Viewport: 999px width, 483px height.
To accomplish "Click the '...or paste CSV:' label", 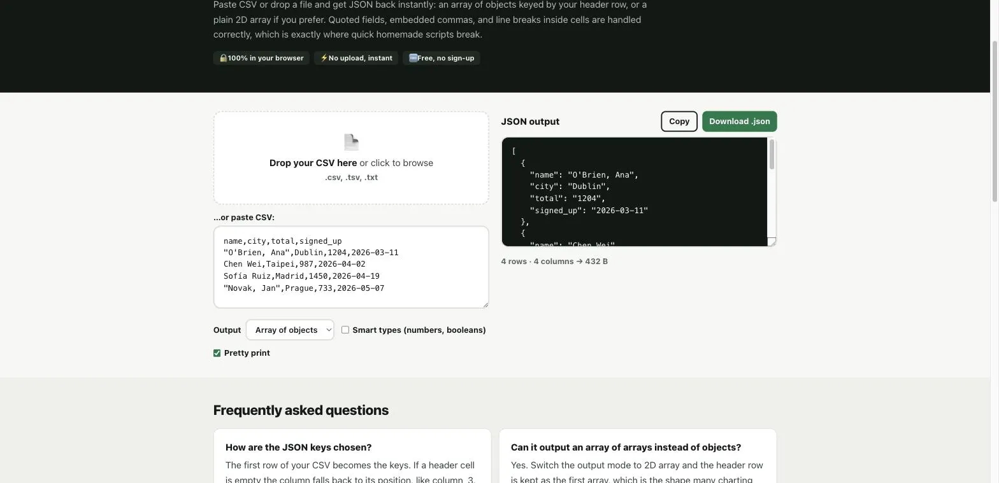I will [244, 218].
